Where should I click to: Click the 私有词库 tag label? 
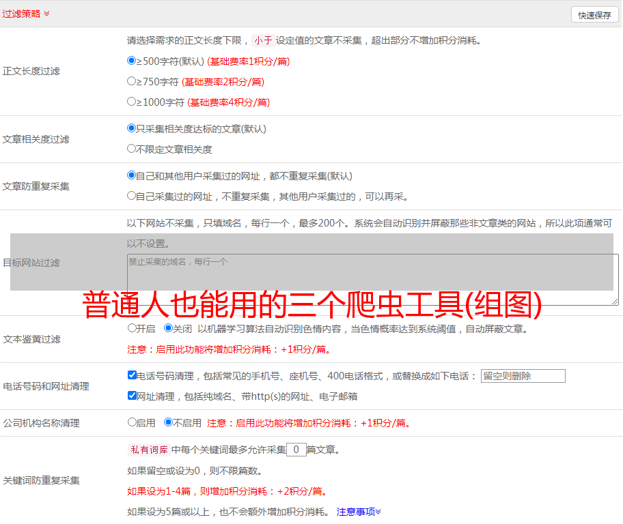tap(148, 450)
